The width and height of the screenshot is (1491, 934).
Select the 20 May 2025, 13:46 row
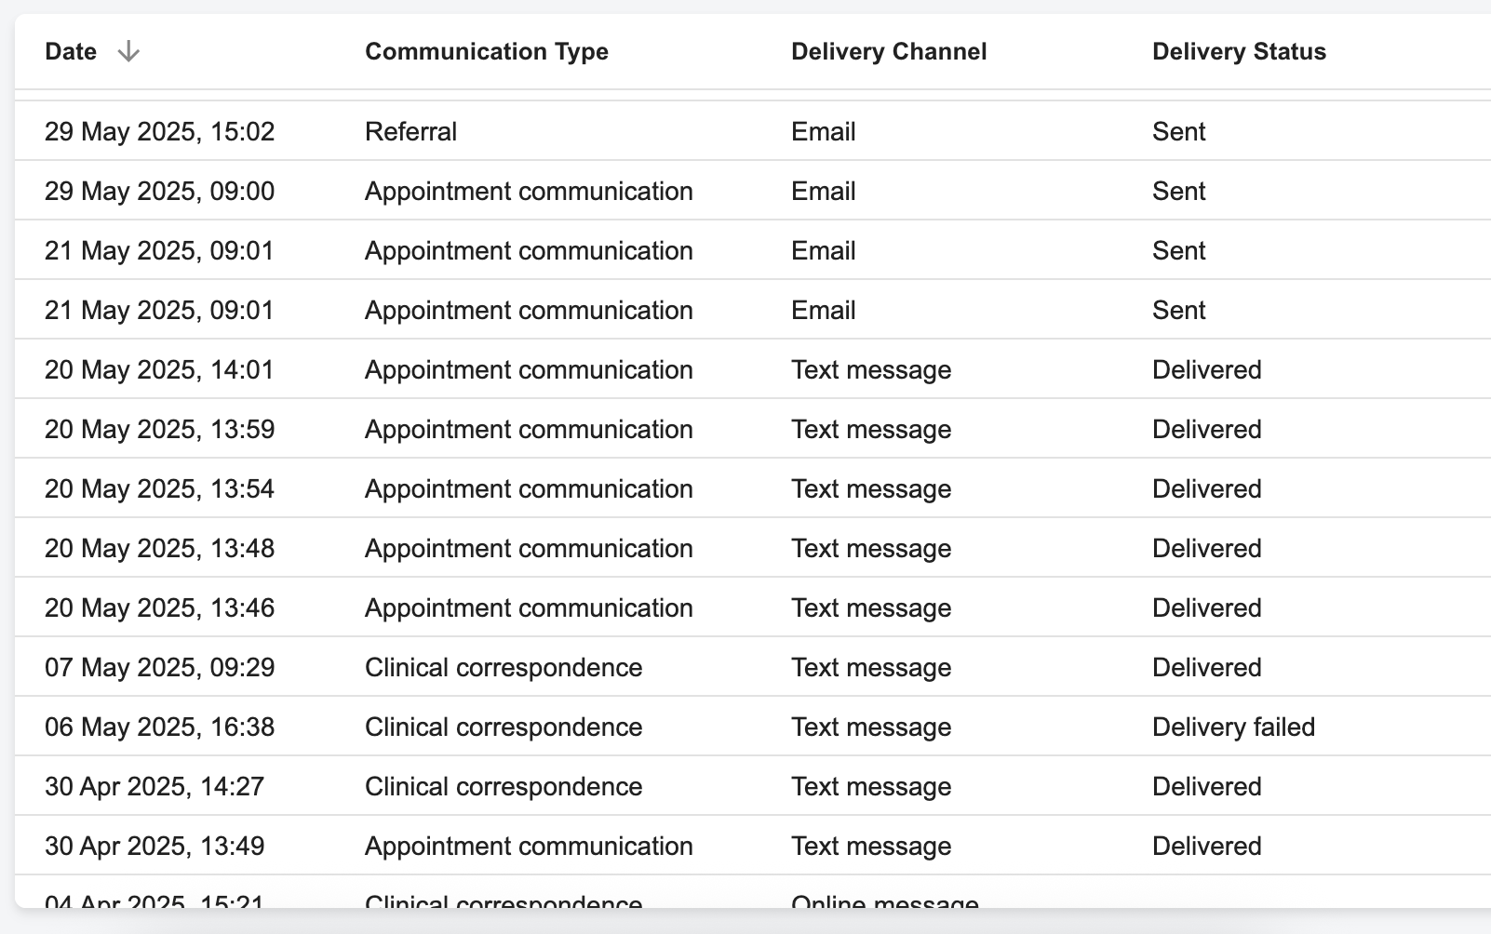click(159, 608)
